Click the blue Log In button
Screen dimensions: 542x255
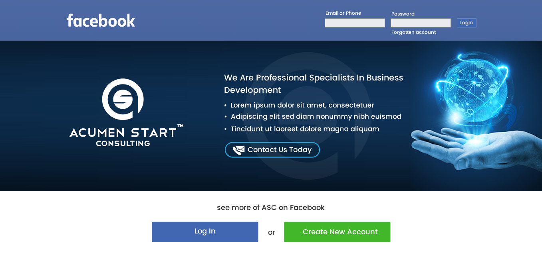click(x=205, y=232)
